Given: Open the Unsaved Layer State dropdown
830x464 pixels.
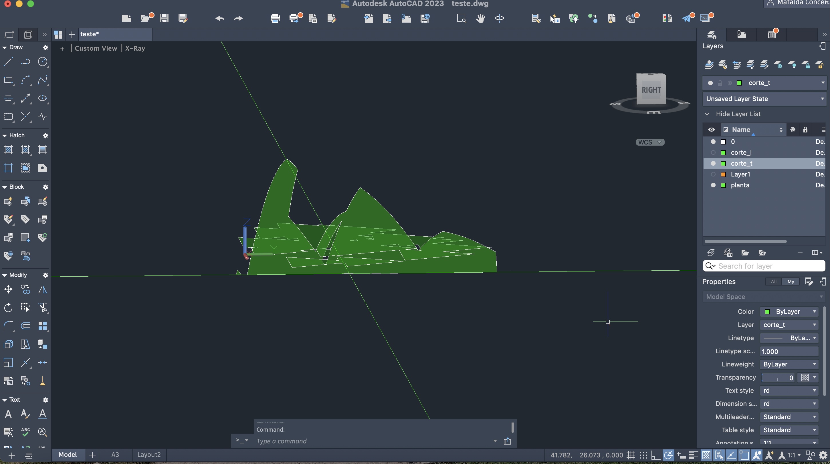Looking at the screenshot, I should coord(822,99).
